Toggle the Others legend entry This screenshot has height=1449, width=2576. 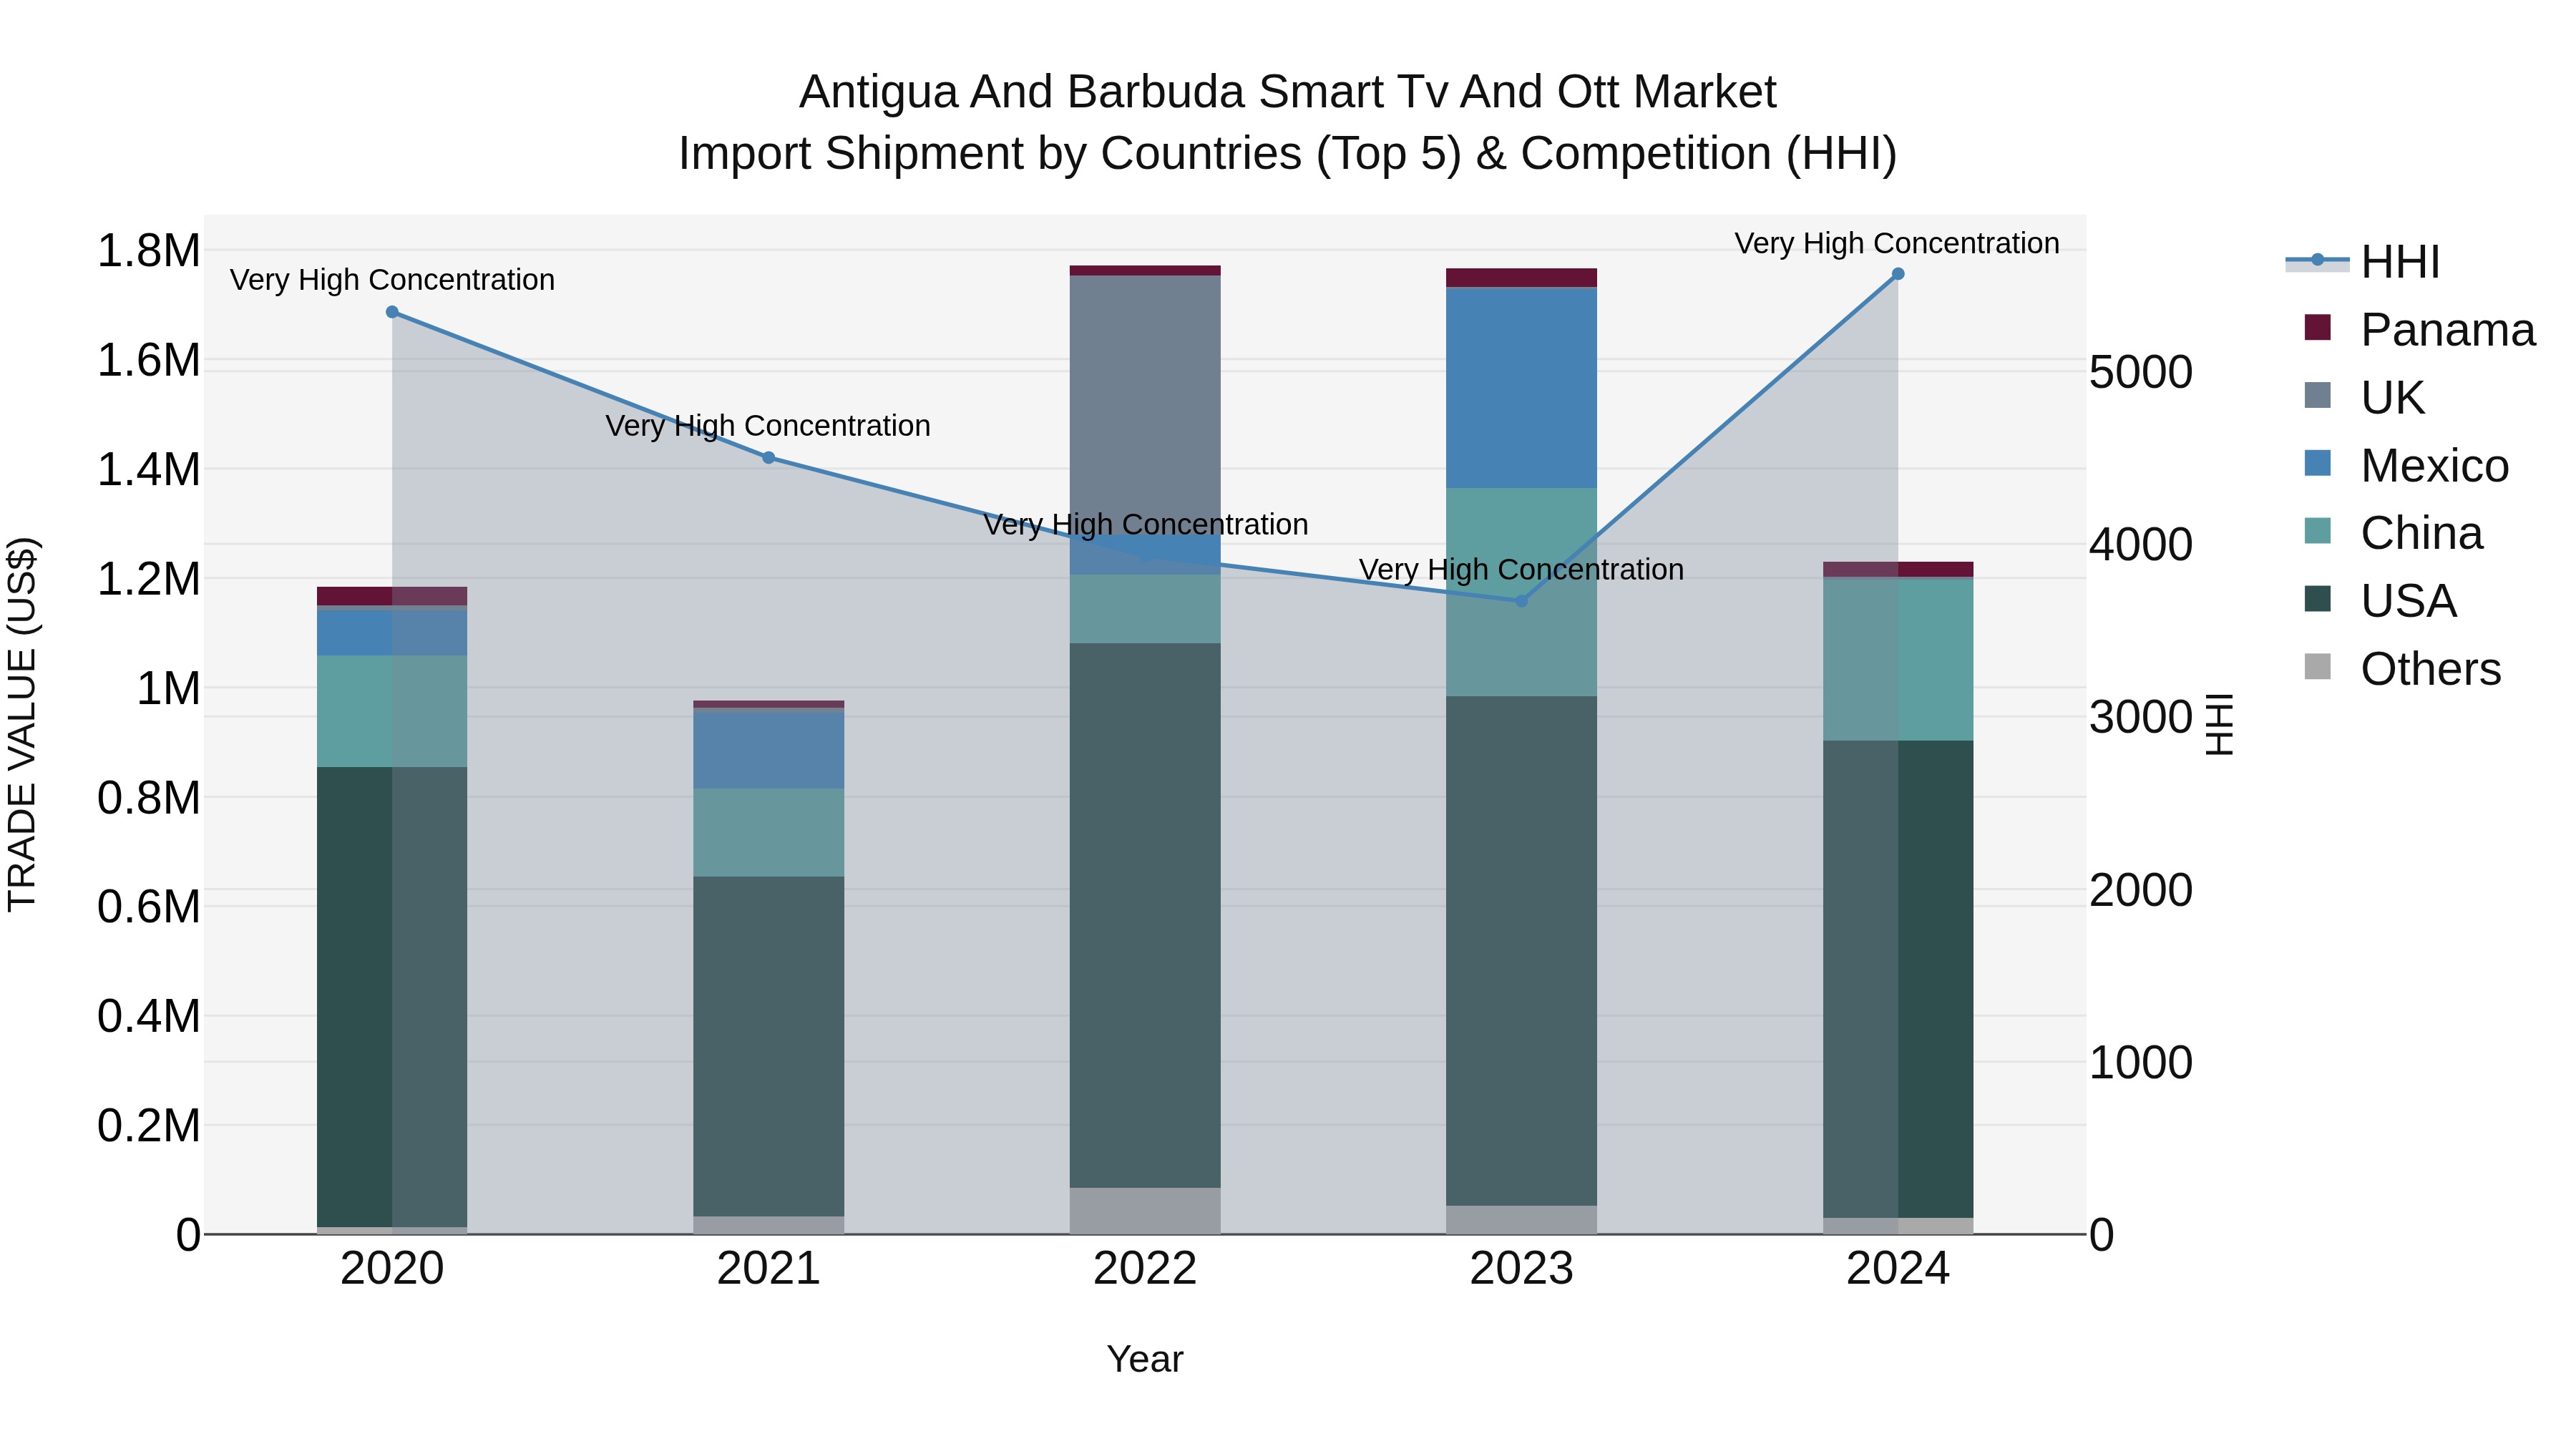click(x=2402, y=669)
